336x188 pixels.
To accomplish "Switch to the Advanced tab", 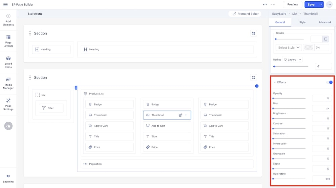I will pyautogui.click(x=325, y=22).
